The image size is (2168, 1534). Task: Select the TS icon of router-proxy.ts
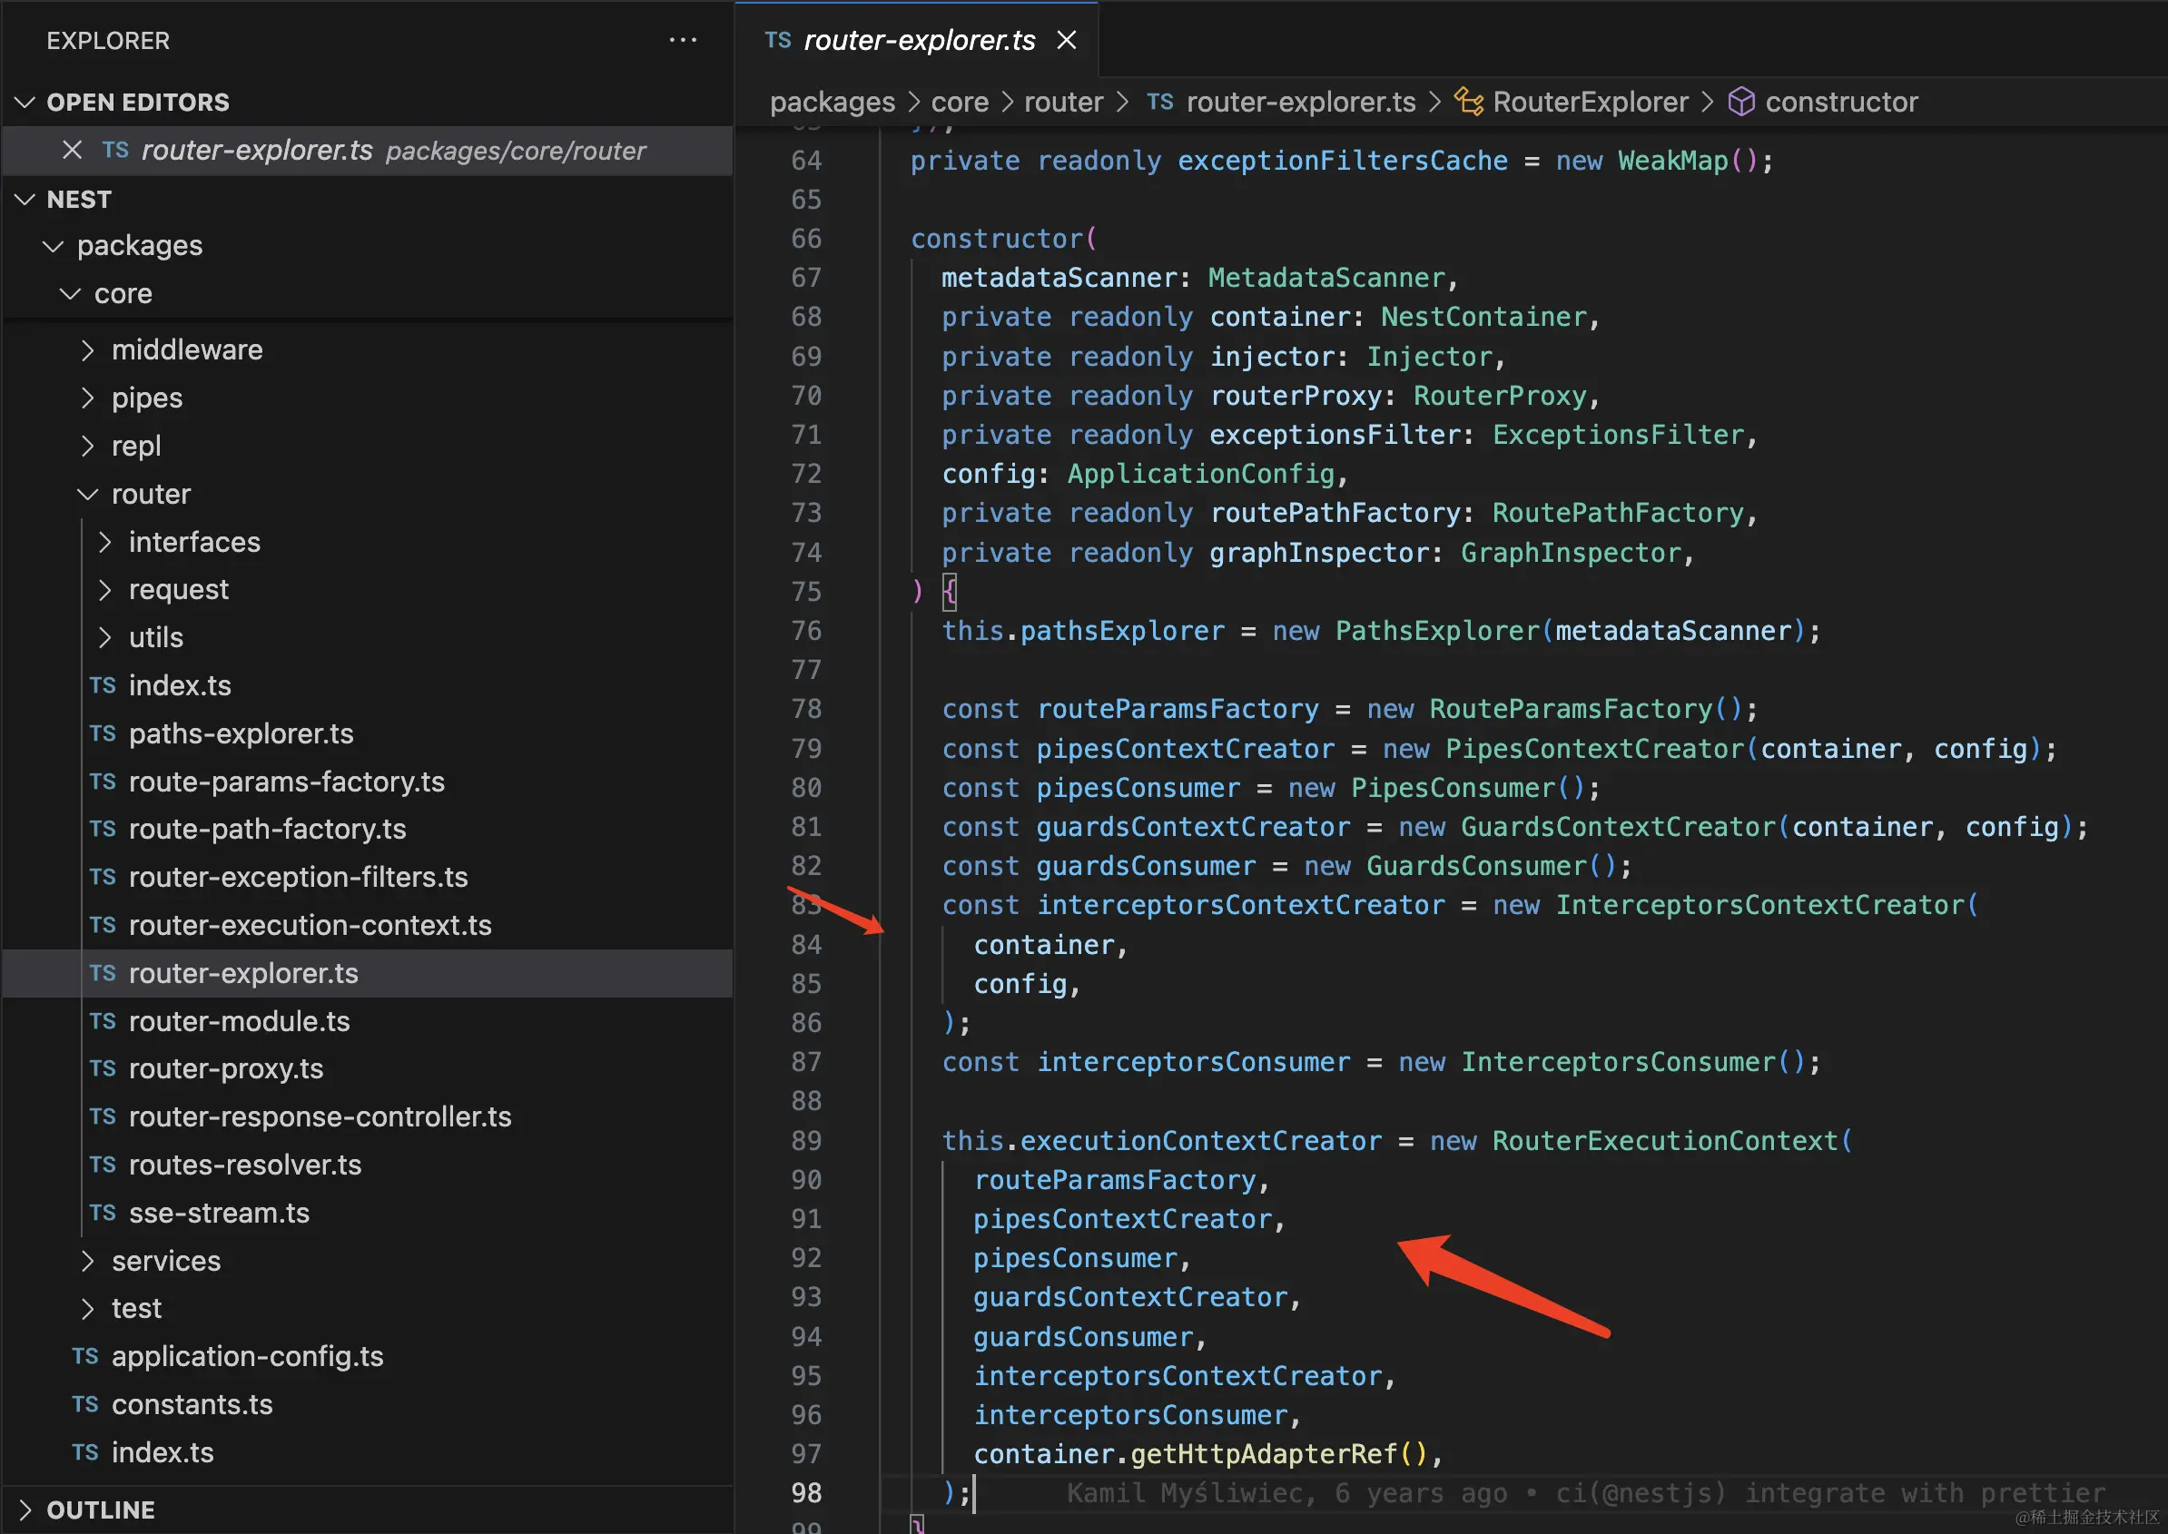pyautogui.click(x=102, y=1068)
